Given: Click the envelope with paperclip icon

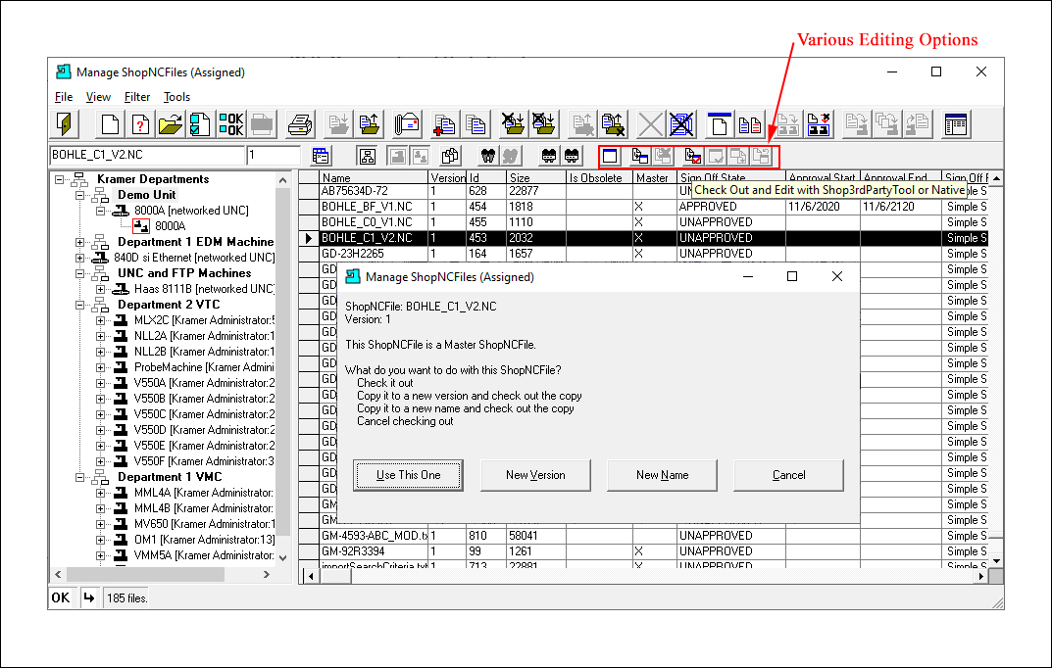Looking at the screenshot, I should pos(407,124).
